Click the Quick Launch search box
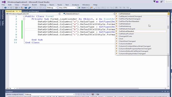 [x=169, y=2]
